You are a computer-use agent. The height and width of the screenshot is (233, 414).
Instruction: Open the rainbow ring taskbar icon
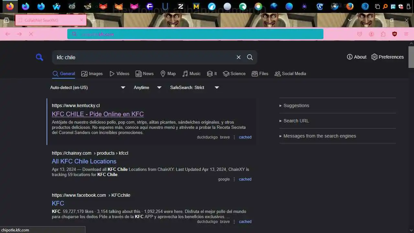258,6
